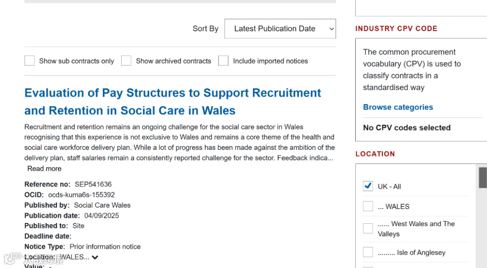Expand the Location chevron next to WALES

click(95, 257)
